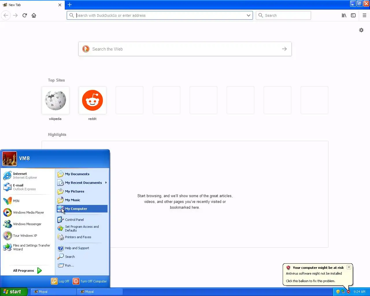
Task: Click Turn Off Computer button
Action: coord(90,281)
